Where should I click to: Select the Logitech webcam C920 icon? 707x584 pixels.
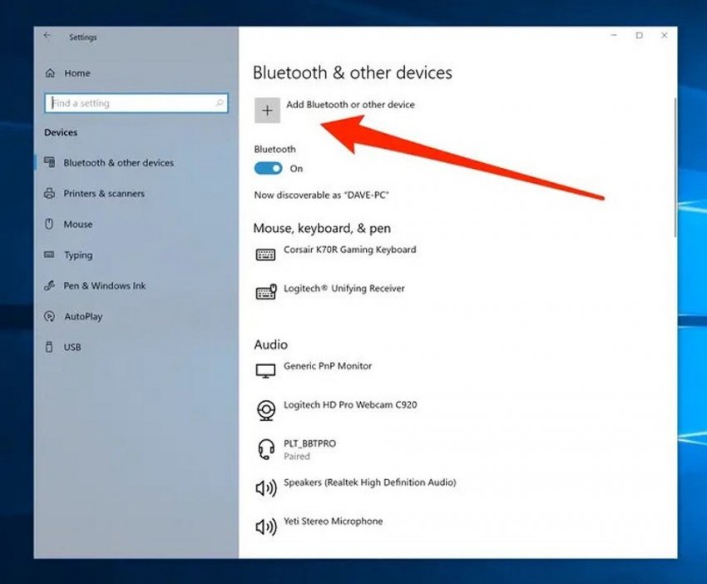(265, 410)
